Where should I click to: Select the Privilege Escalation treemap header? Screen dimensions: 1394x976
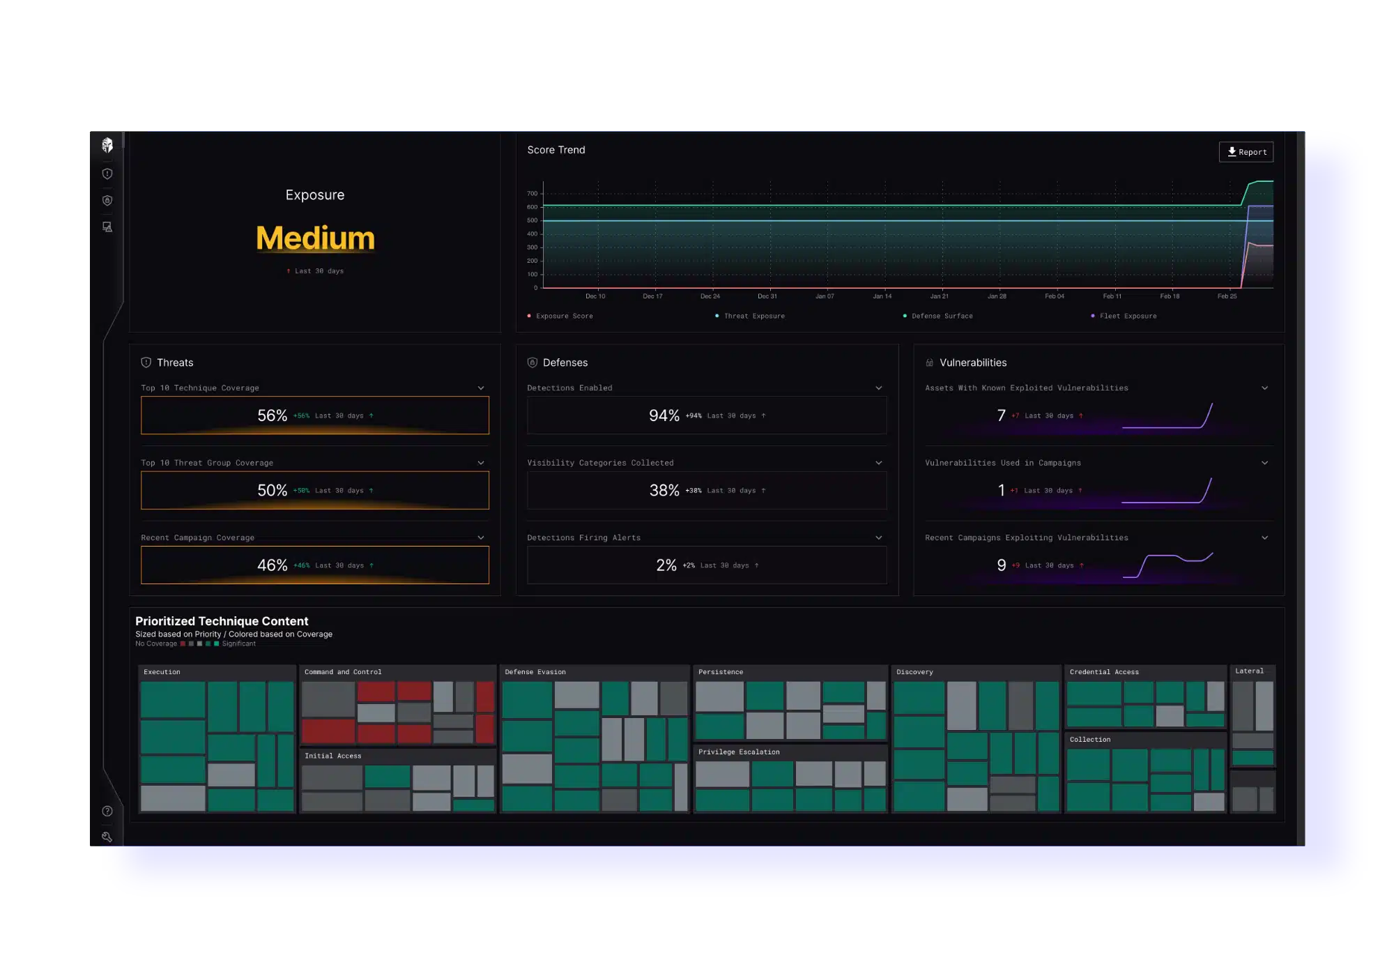739,752
